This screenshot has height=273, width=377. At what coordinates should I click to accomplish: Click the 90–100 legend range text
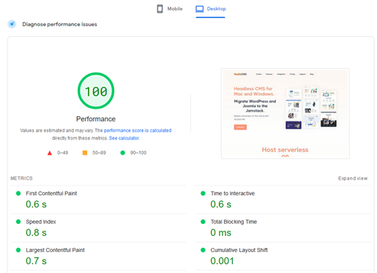point(138,153)
